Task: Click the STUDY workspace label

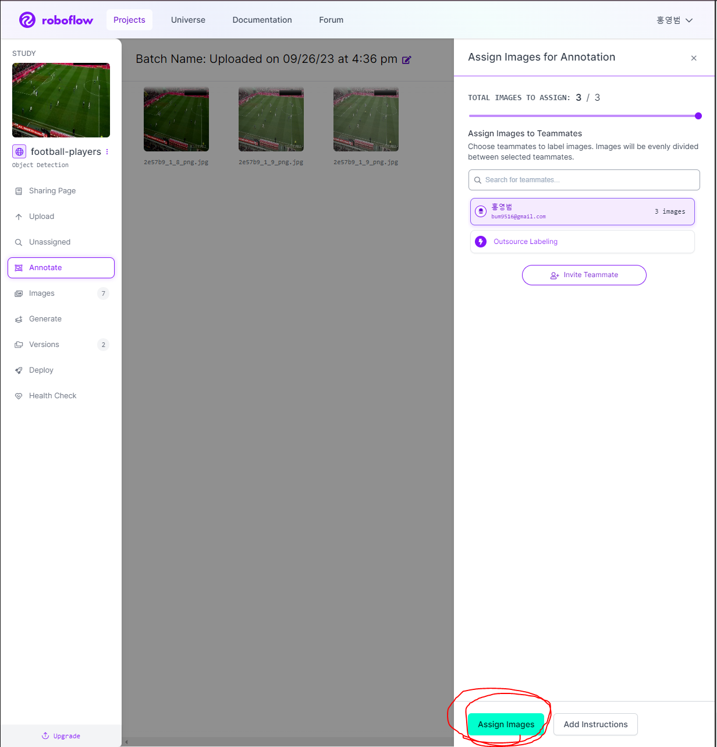Action: coord(24,54)
